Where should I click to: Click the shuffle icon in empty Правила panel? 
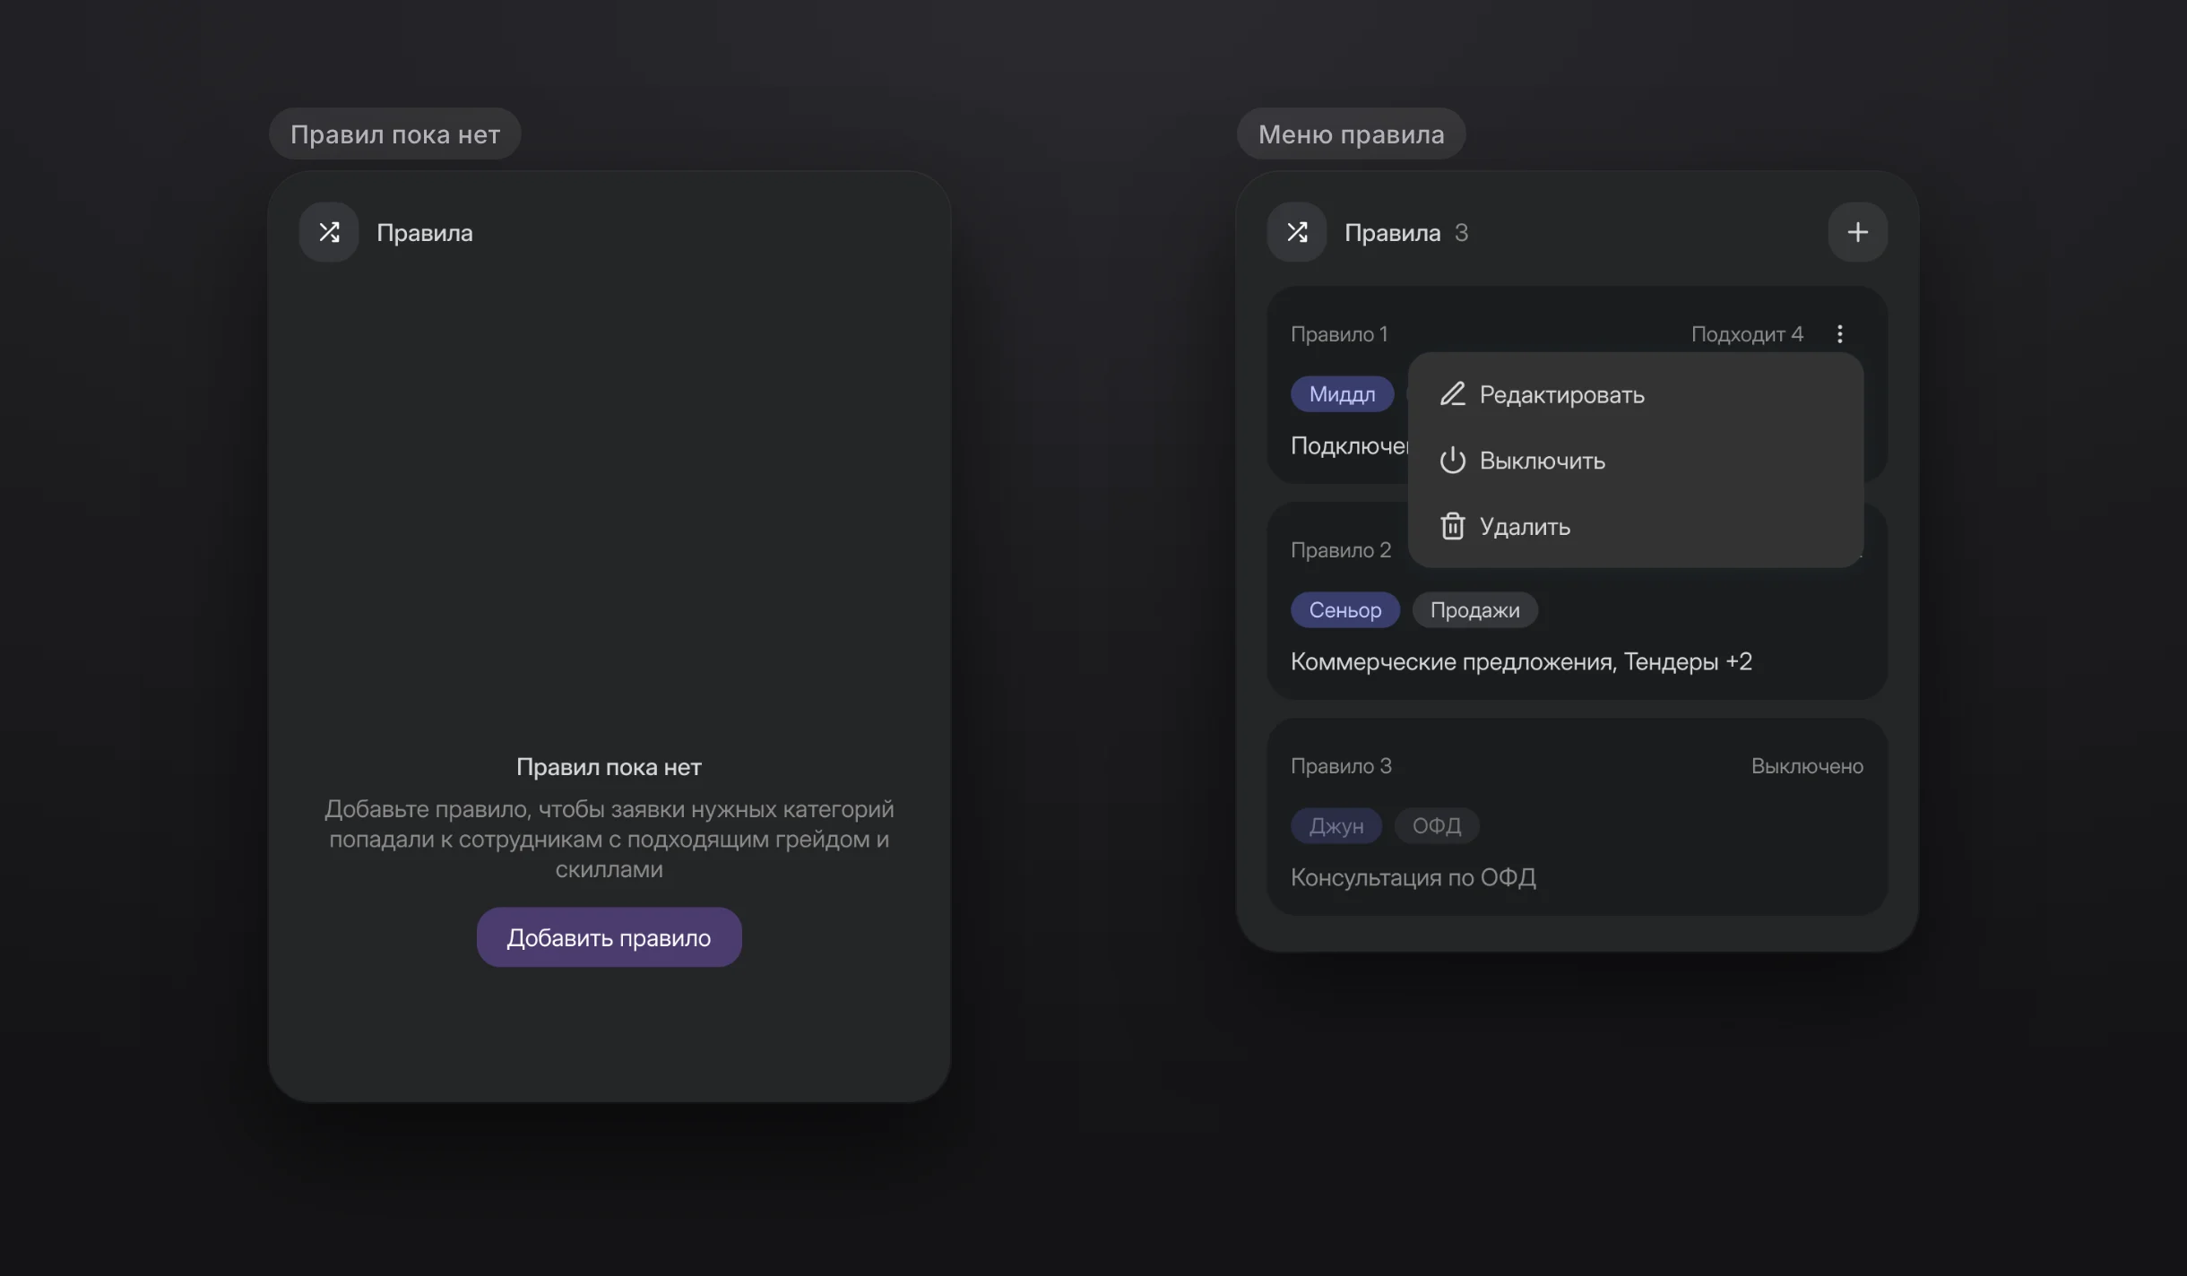tap(329, 232)
